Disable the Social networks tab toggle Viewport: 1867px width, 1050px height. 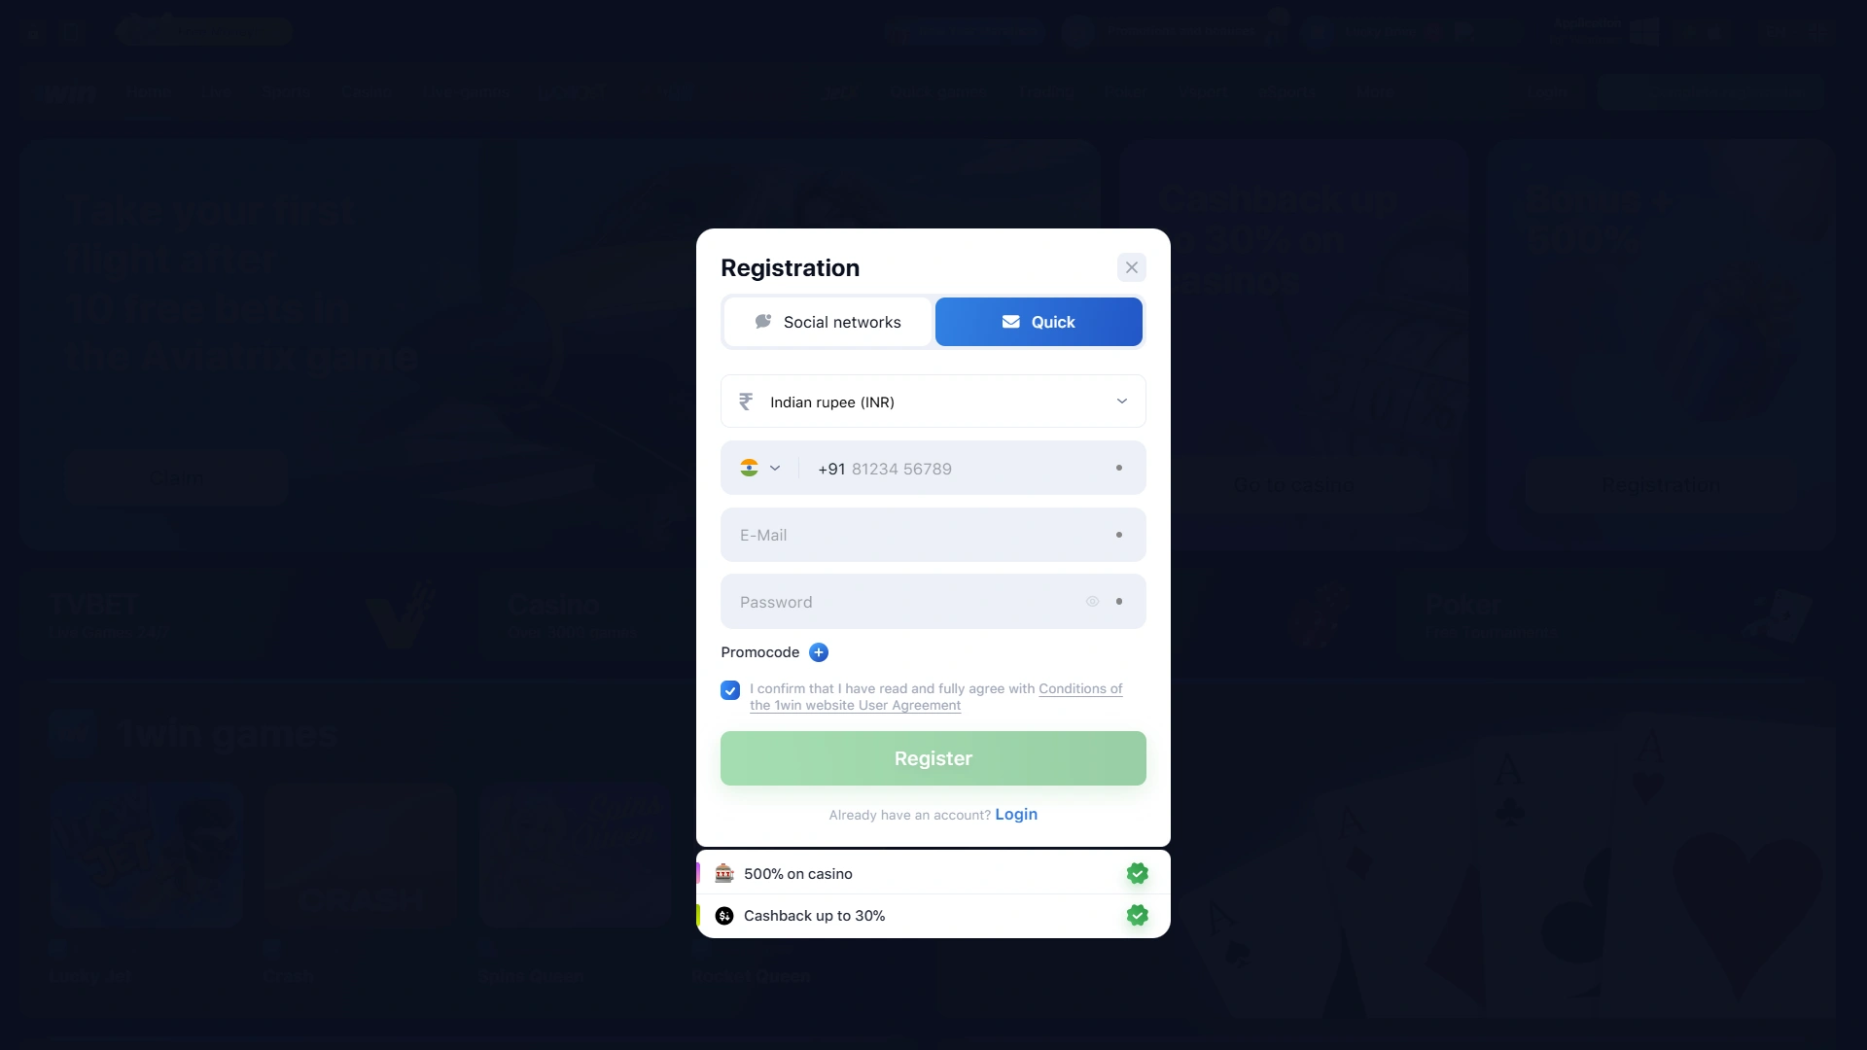[x=826, y=322]
